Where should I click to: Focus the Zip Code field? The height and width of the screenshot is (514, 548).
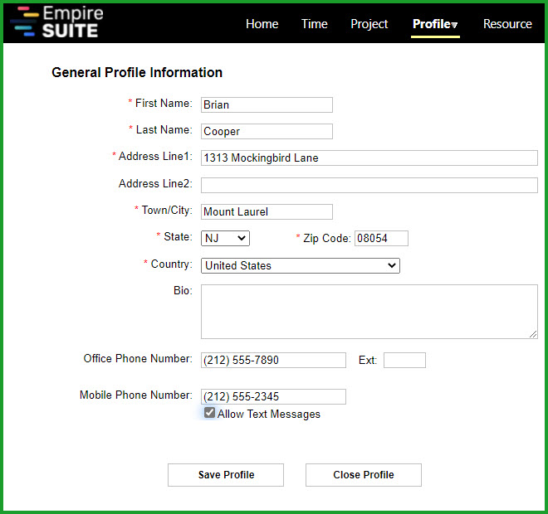(x=381, y=238)
